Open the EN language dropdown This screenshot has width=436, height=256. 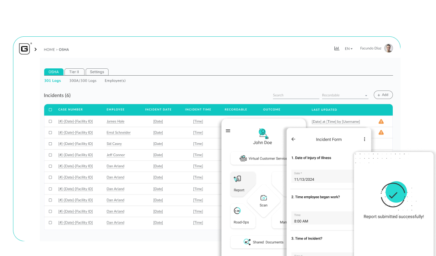(x=348, y=49)
